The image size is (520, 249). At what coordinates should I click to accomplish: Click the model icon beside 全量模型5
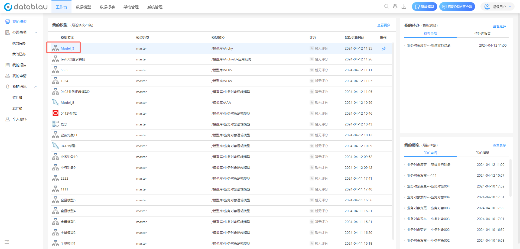(x=56, y=200)
